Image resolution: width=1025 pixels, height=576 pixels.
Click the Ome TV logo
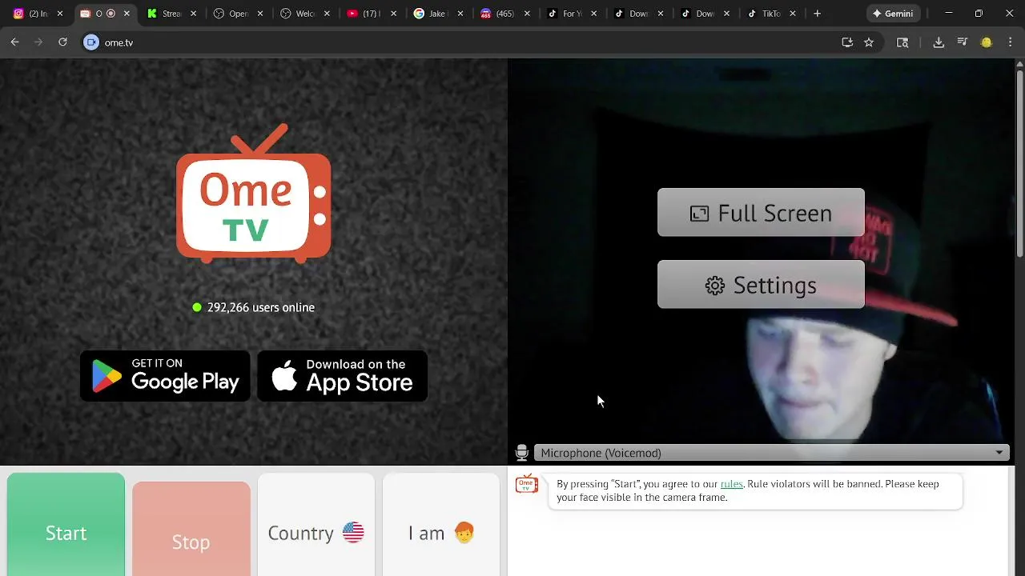[253, 194]
